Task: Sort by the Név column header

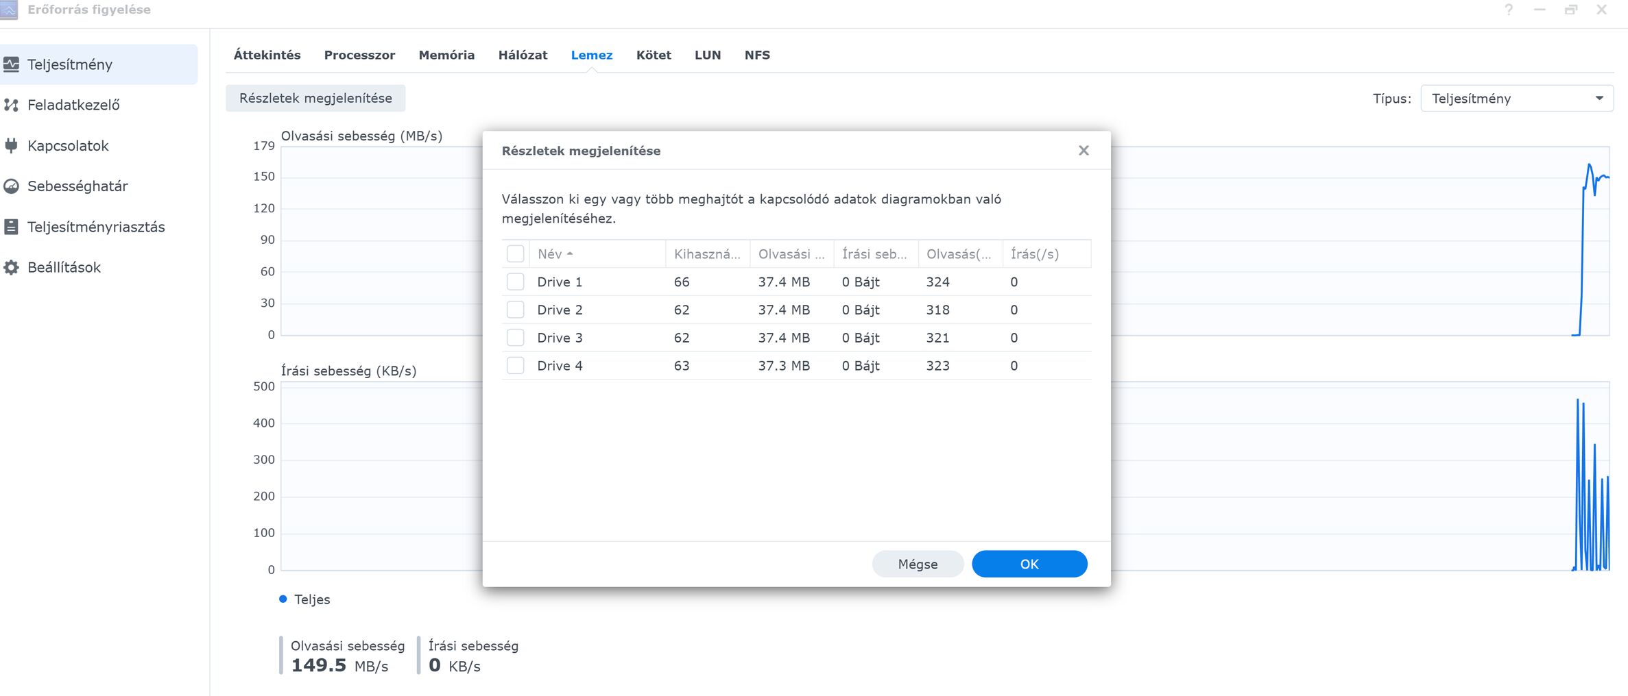Action: pos(597,254)
